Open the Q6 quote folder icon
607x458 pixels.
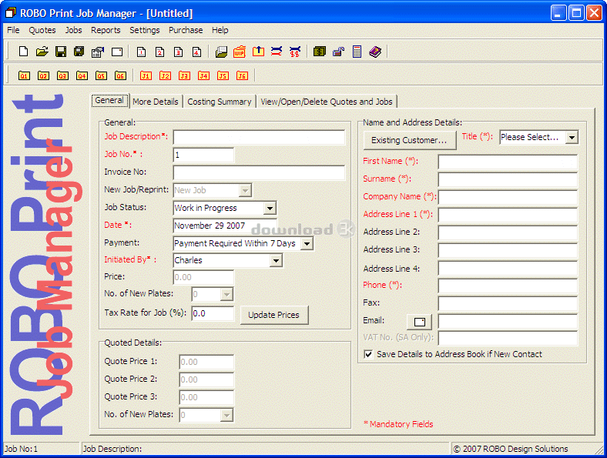coord(120,75)
